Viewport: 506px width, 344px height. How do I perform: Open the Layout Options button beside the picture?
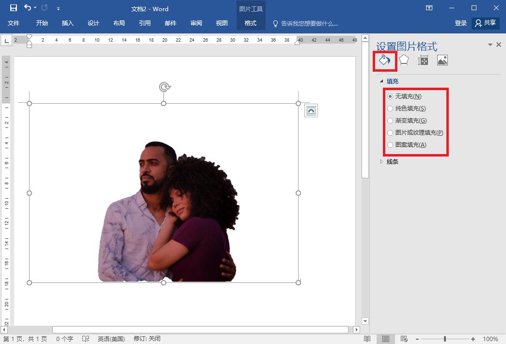click(x=311, y=110)
